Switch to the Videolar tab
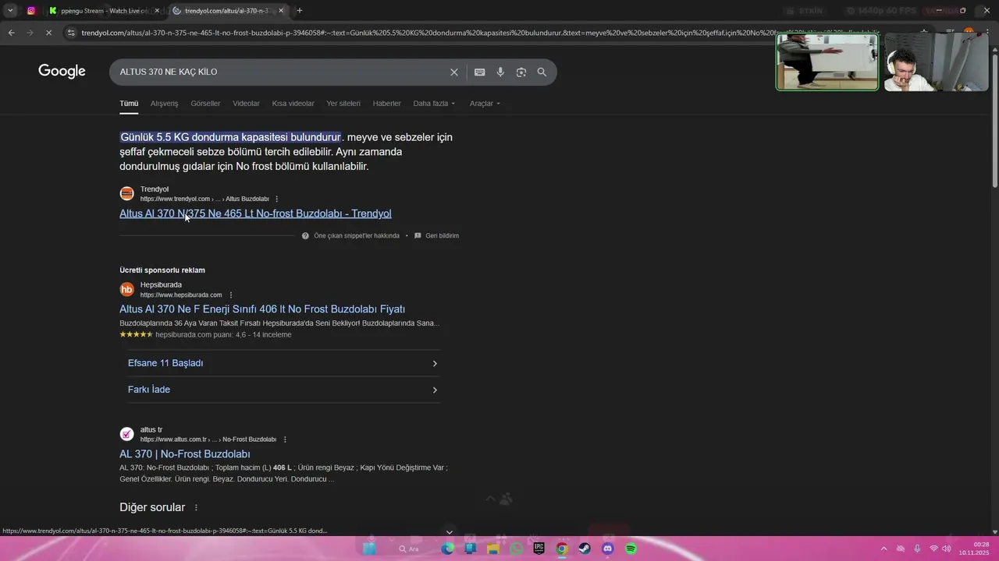This screenshot has width=999, height=561. tap(246, 104)
